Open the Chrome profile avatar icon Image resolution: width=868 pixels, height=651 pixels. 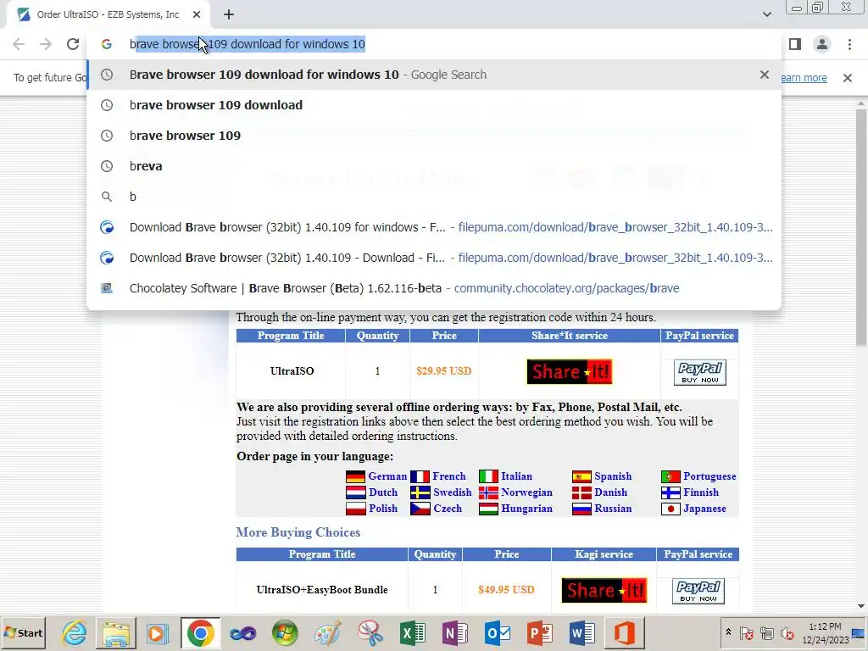(822, 44)
